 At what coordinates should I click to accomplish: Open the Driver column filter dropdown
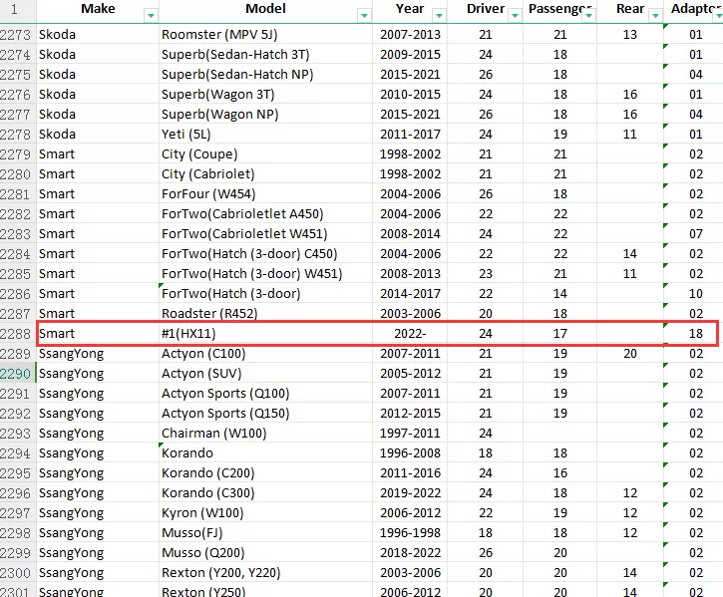coord(515,16)
